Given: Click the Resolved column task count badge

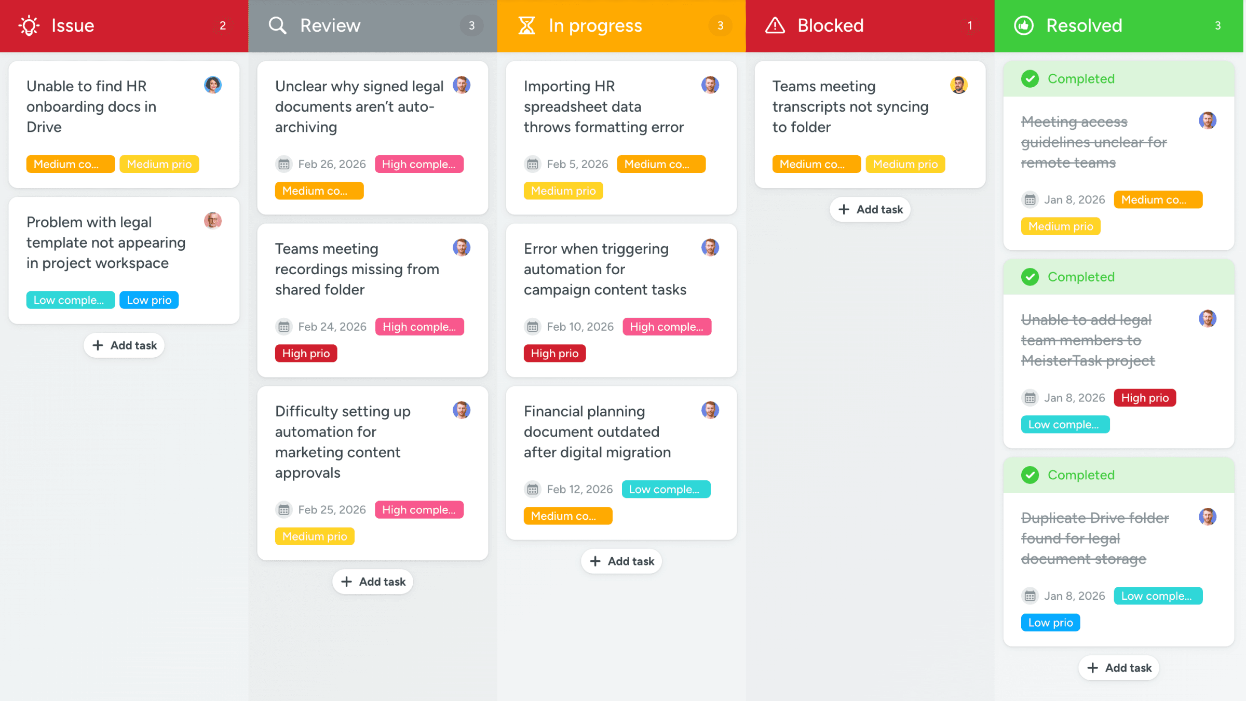Looking at the screenshot, I should click(1217, 25).
